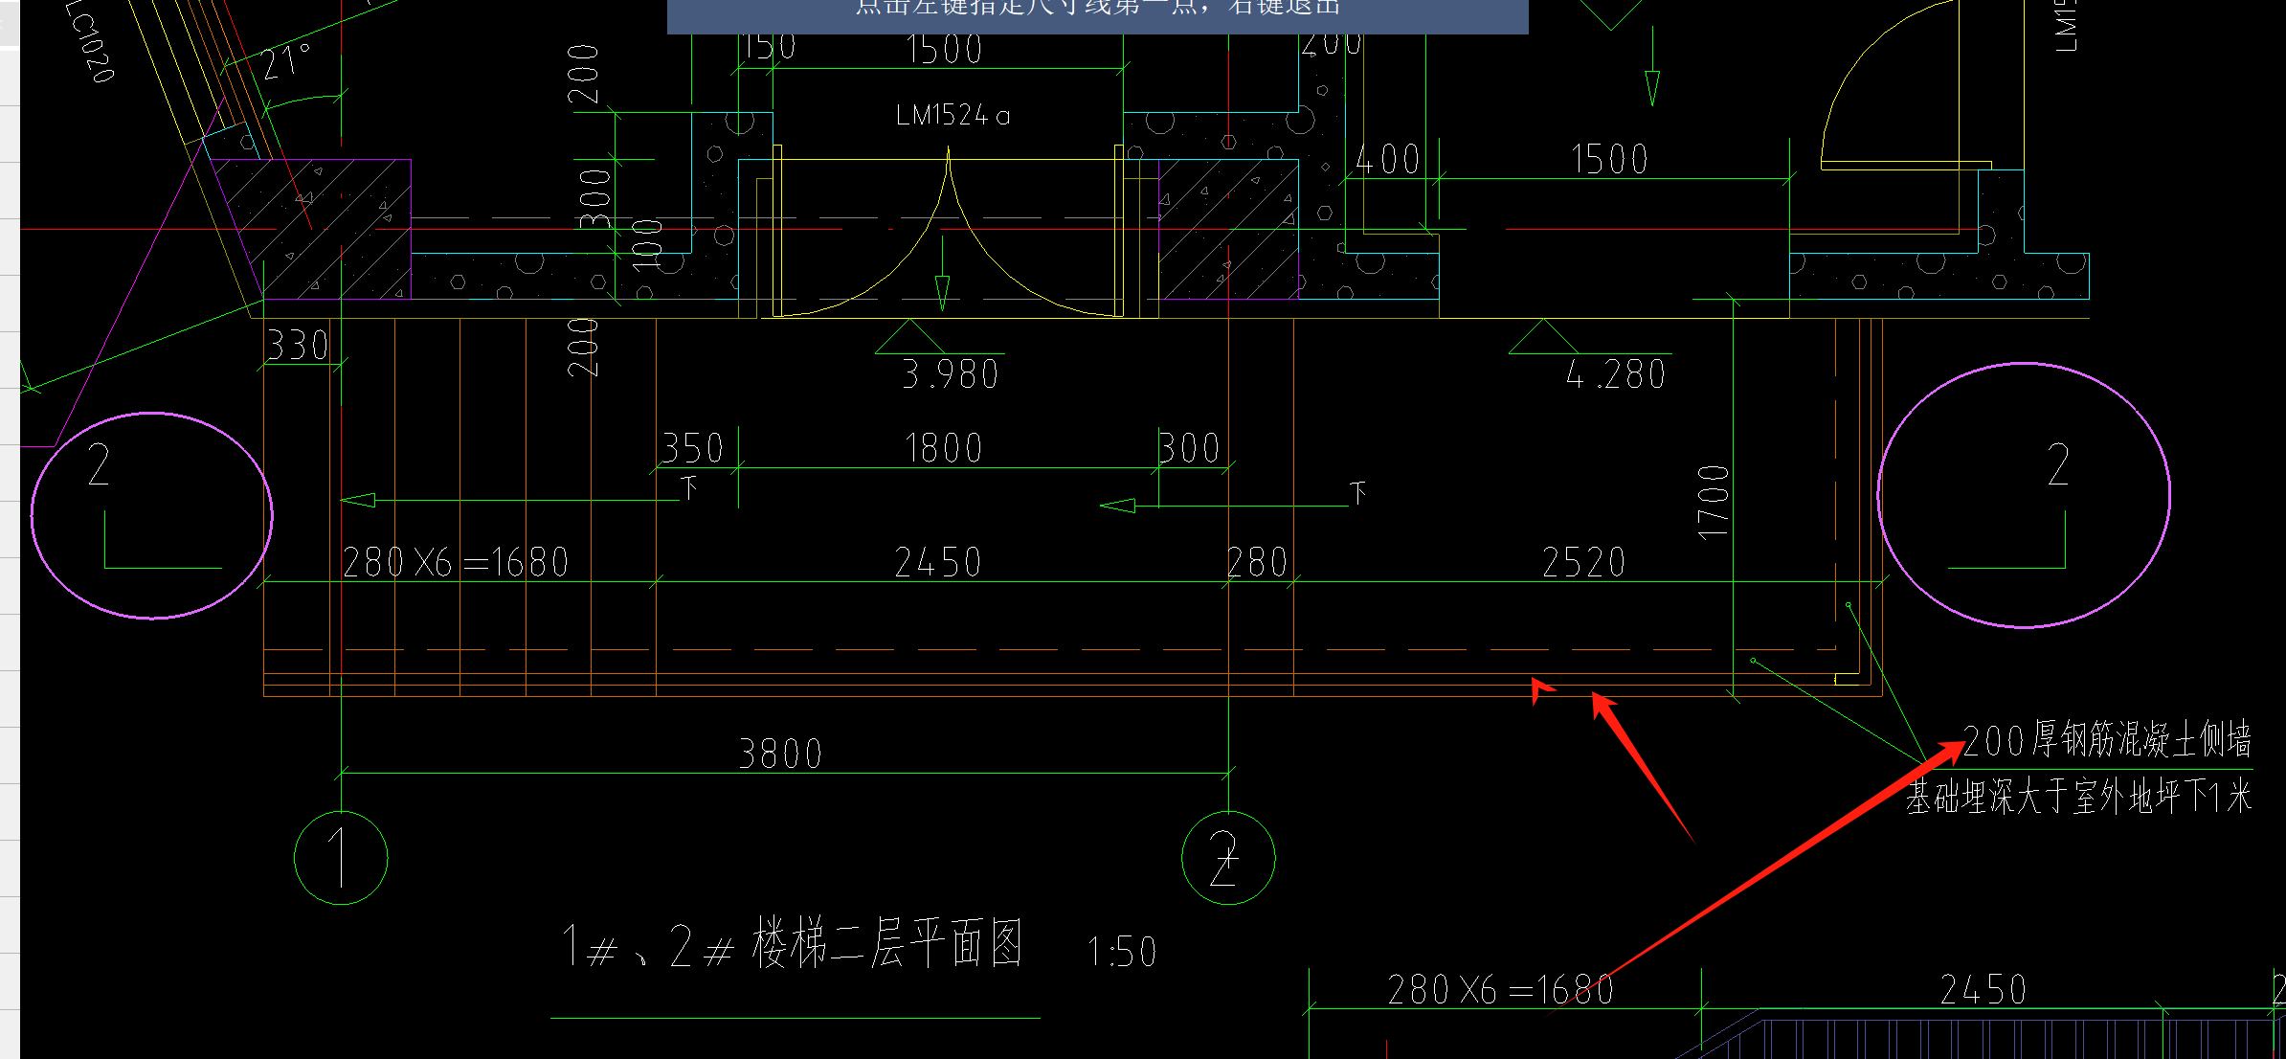Click the 200厚钢筋混凝土侧墙 note
Viewport: 2286px width, 1059px height.
(2107, 740)
